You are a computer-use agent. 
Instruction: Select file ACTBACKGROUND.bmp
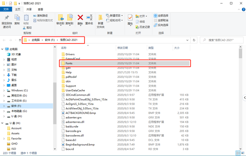(x=81, y=113)
